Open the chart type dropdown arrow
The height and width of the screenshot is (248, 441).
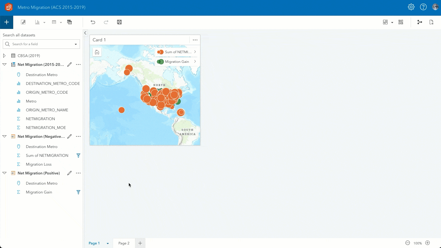tap(44, 23)
